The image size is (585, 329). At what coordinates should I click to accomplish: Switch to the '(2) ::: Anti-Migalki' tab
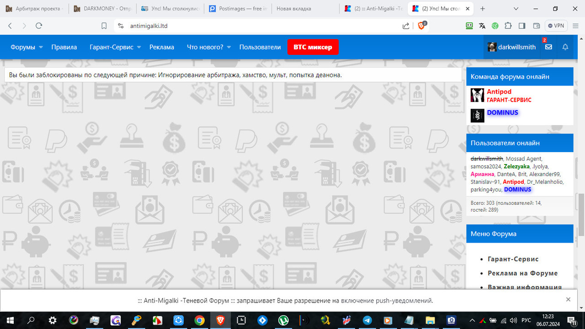point(373,9)
